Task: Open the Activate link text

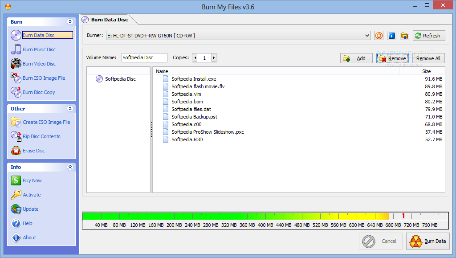Action: pyautogui.click(x=32, y=195)
